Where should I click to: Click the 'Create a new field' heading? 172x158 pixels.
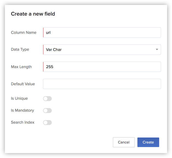pos(33,14)
